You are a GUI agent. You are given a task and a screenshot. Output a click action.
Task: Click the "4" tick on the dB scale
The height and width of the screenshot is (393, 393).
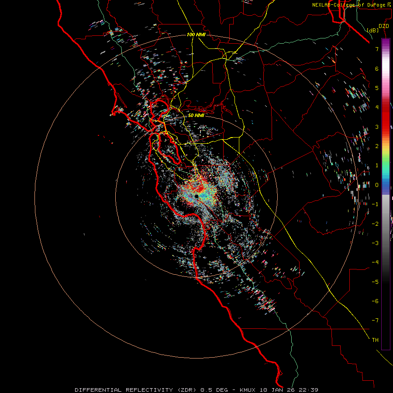pos(377,107)
